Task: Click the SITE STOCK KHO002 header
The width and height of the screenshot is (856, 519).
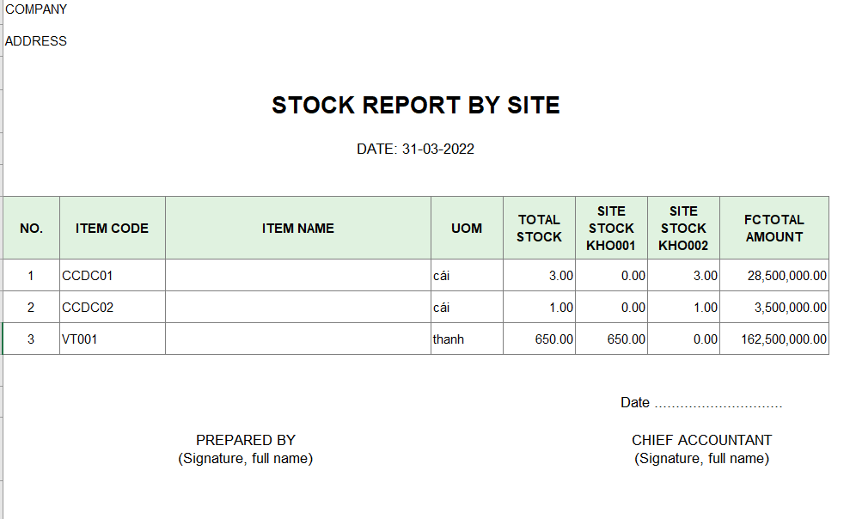Action: coord(683,228)
